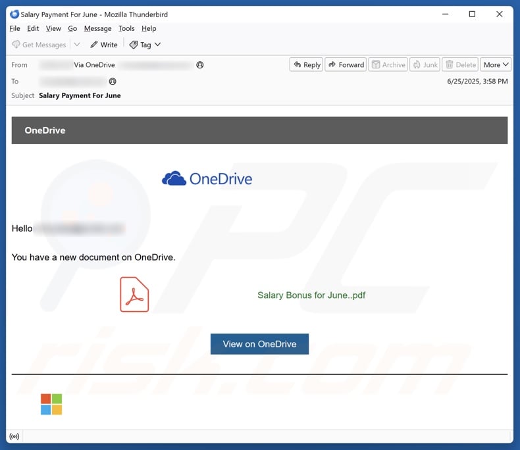Click the red PDF file icon
The image size is (520, 450).
(x=134, y=294)
